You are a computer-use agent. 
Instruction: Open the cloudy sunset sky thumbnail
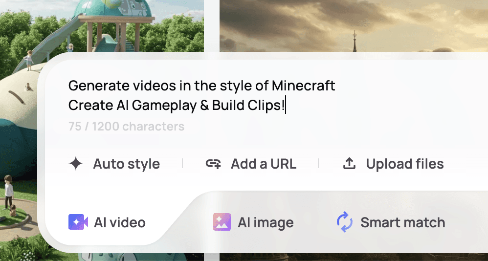click(354, 26)
